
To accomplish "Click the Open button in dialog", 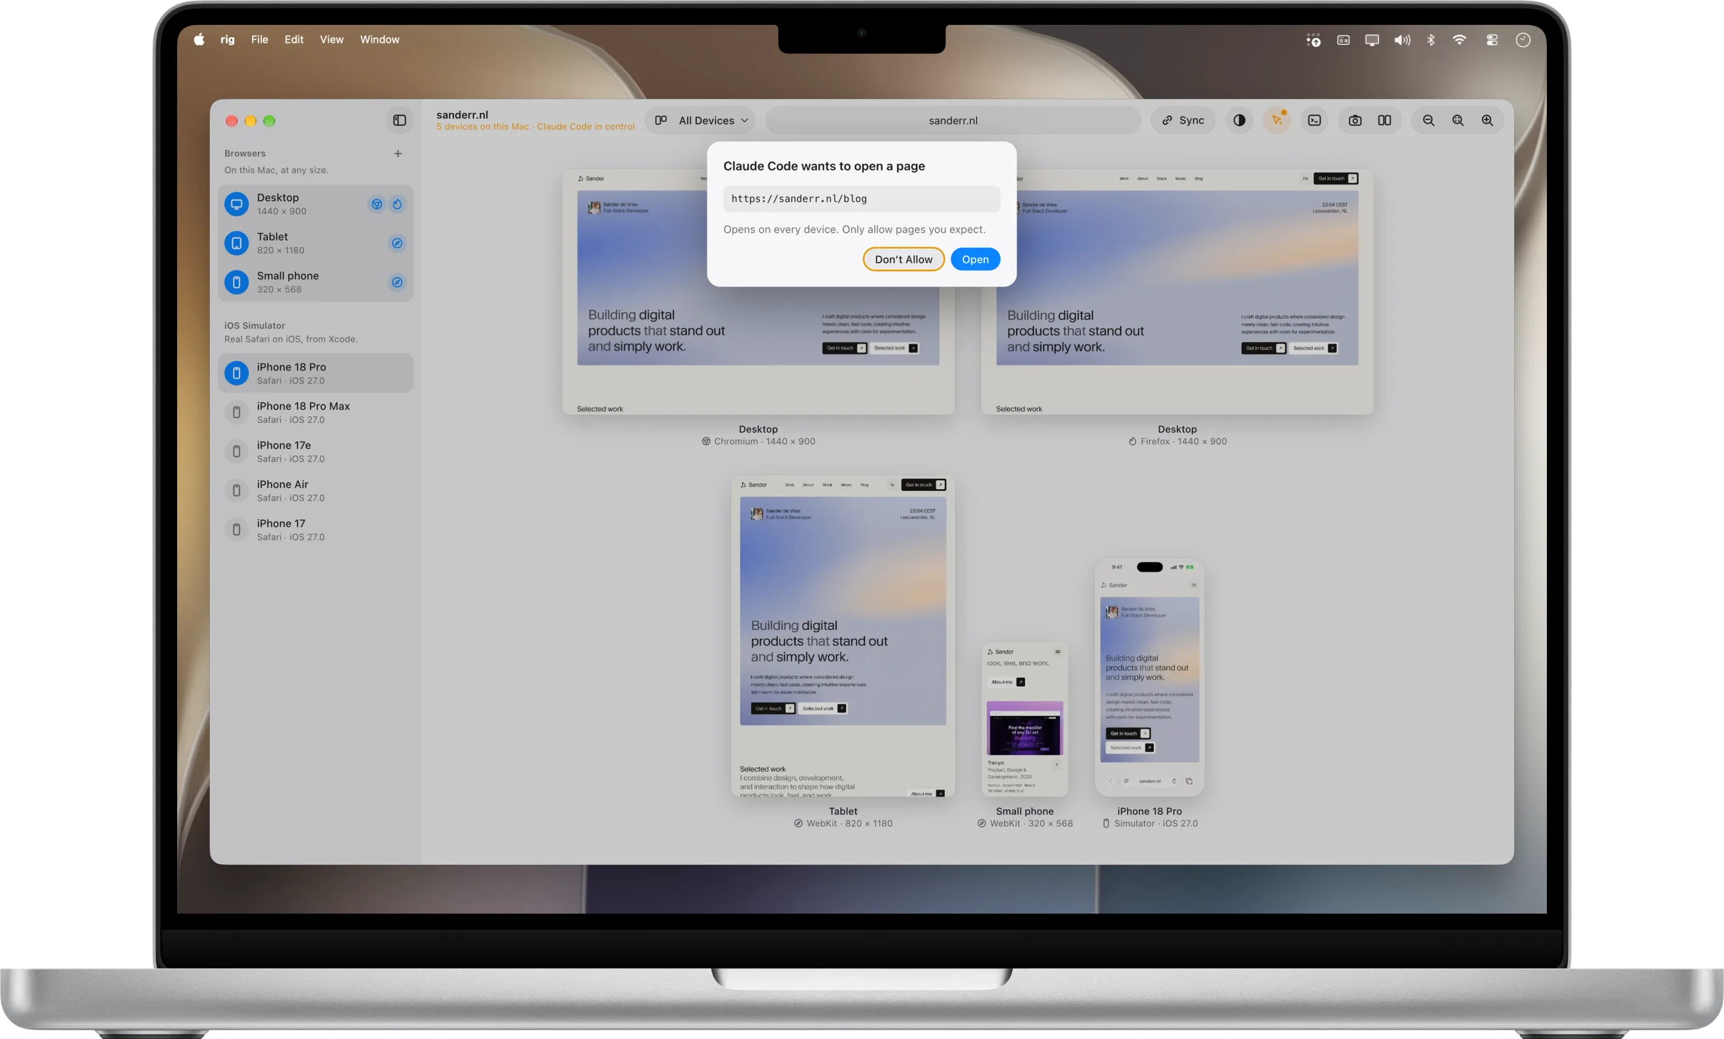I will (975, 259).
